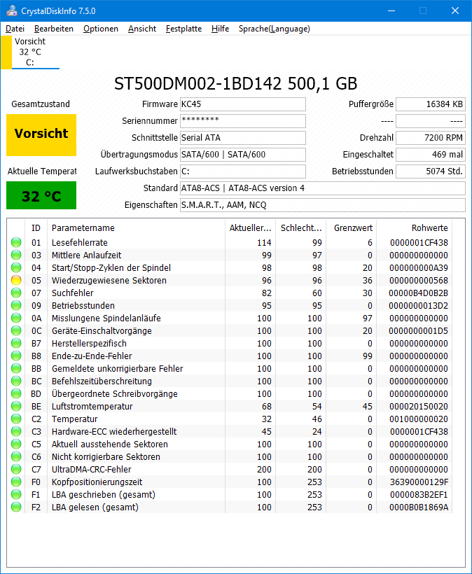Click the ID column header

pos(36,227)
